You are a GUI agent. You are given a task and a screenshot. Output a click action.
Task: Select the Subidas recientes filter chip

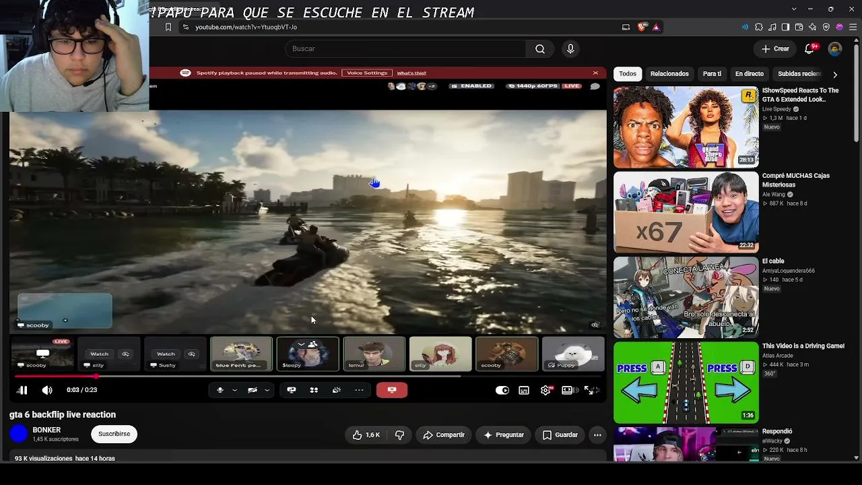[x=800, y=73]
